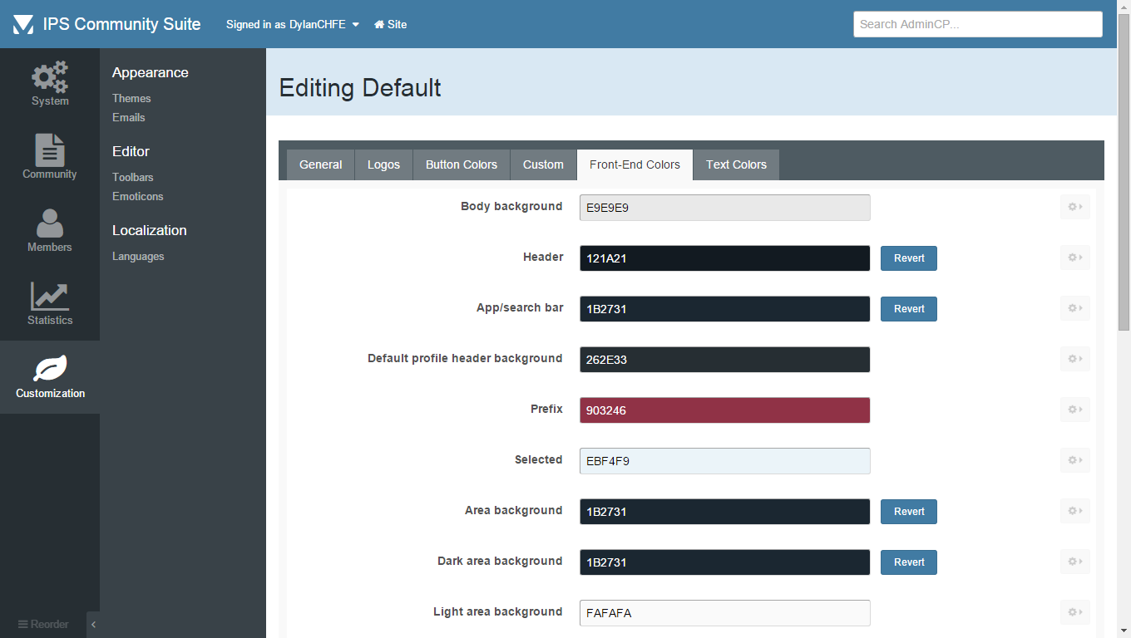Open gear menu for Body background row

click(x=1074, y=207)
